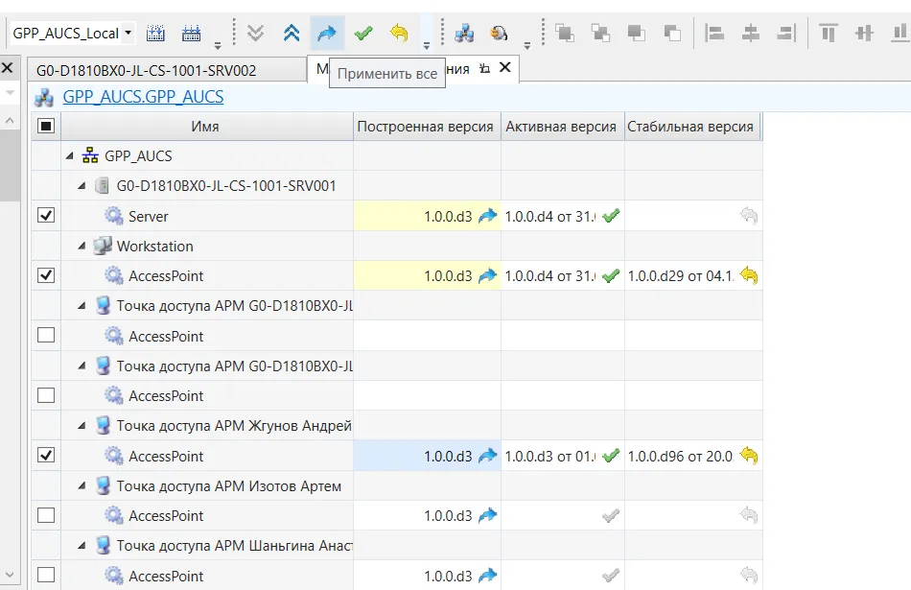Screen dimensions: 911x590
Task: Apply built version in the Server row
Action: 488,216
